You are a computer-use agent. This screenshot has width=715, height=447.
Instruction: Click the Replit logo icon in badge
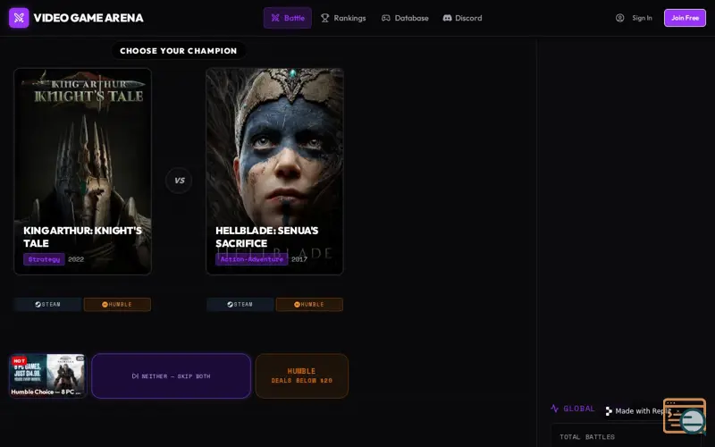pos(609,411)
